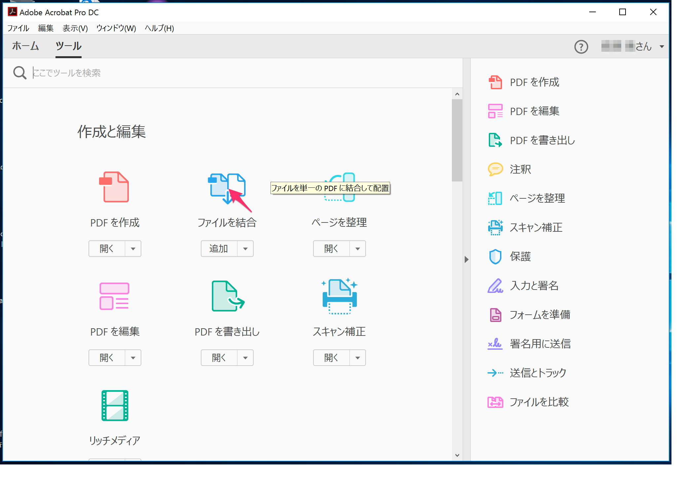Expand dropdown arrow under ページを整理
The width and height of the screenshot is (685, 478).
(358, 249)
